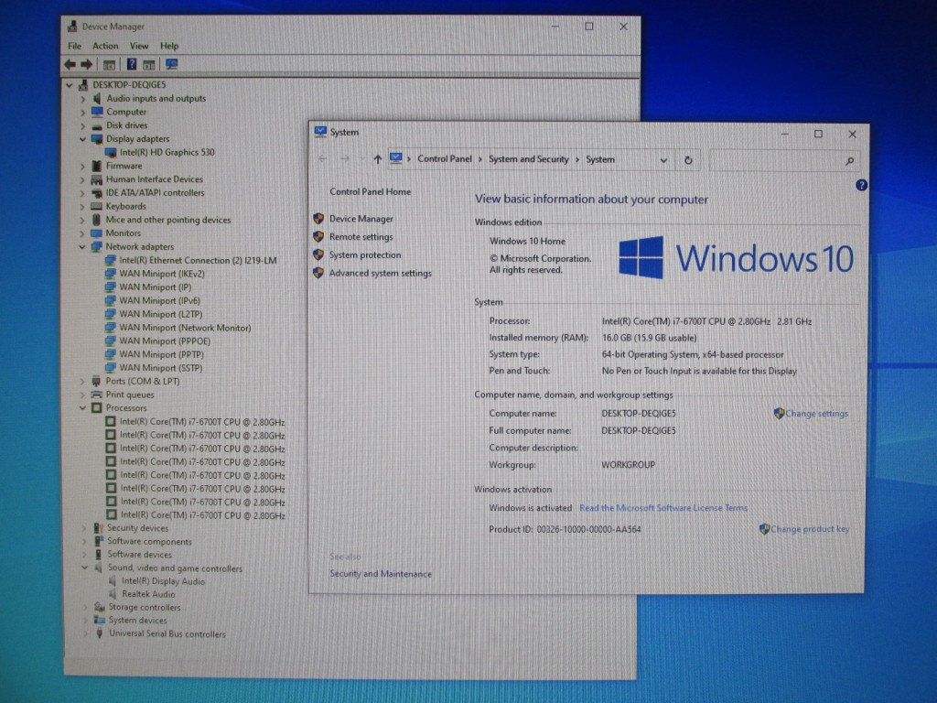Collapse Sound, video and game controllers
937x703 pixels.
pyautogui.click(x=84, y=568)
